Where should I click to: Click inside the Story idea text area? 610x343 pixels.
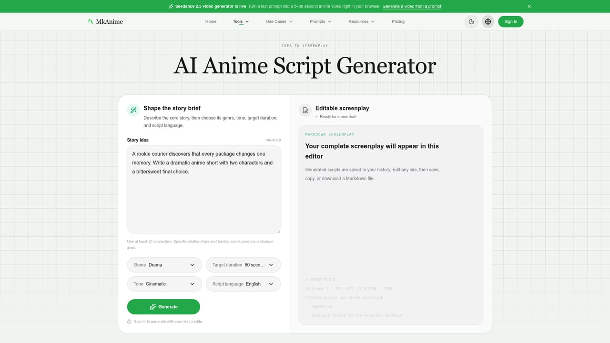point(204,190)
